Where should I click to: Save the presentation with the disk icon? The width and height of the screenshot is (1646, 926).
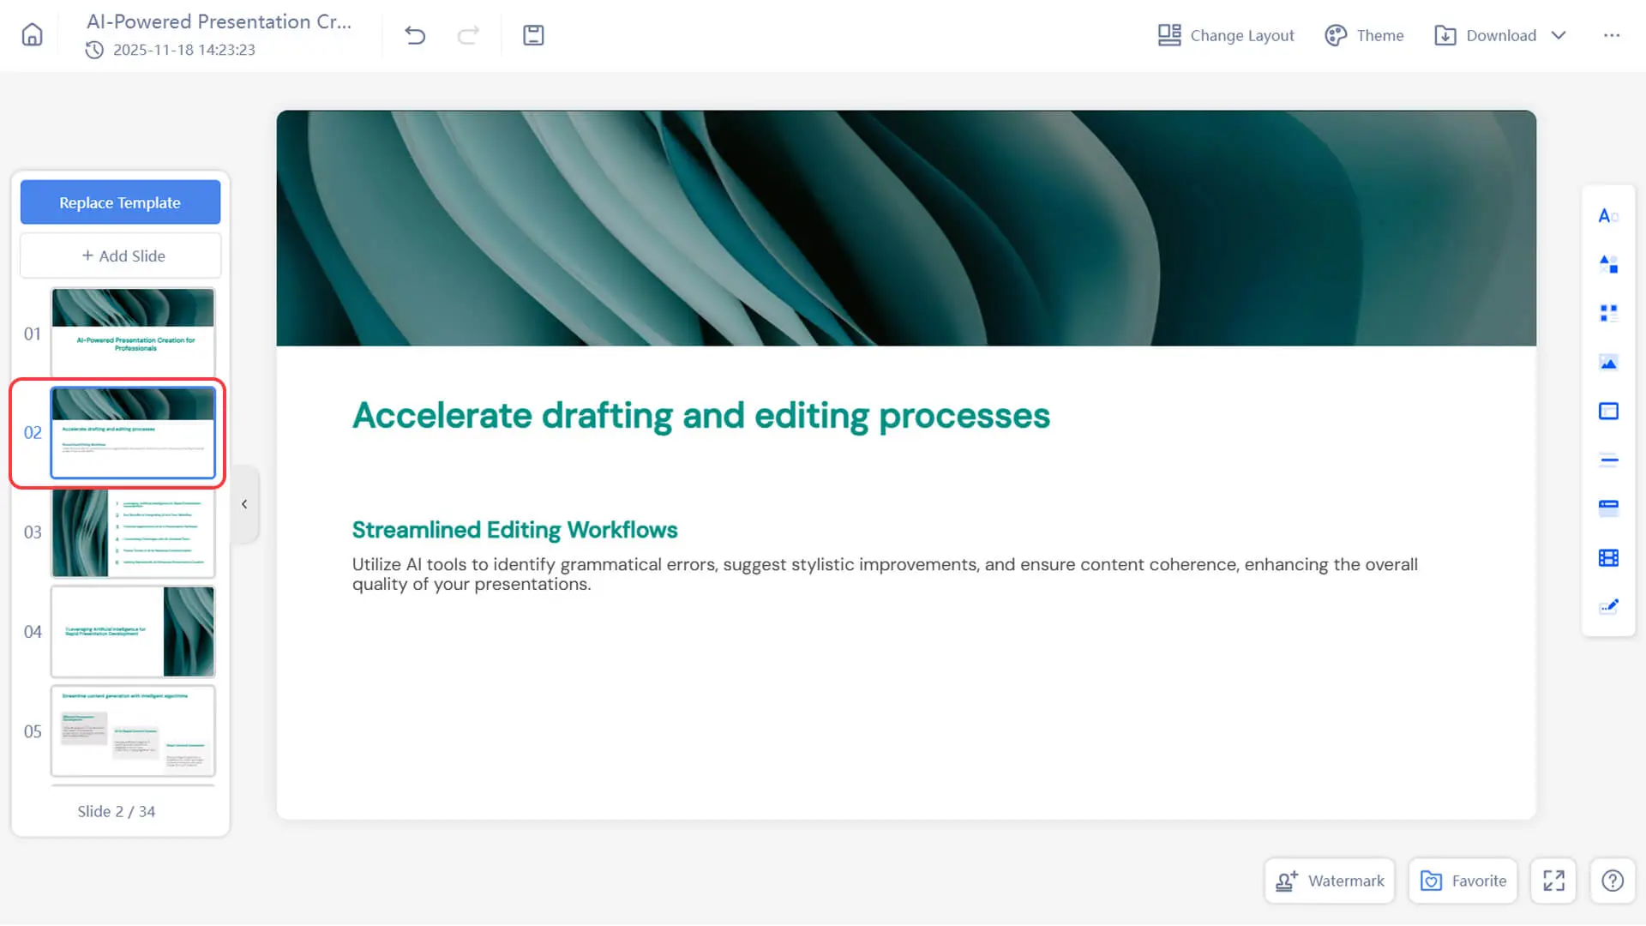tap(533, 35)
